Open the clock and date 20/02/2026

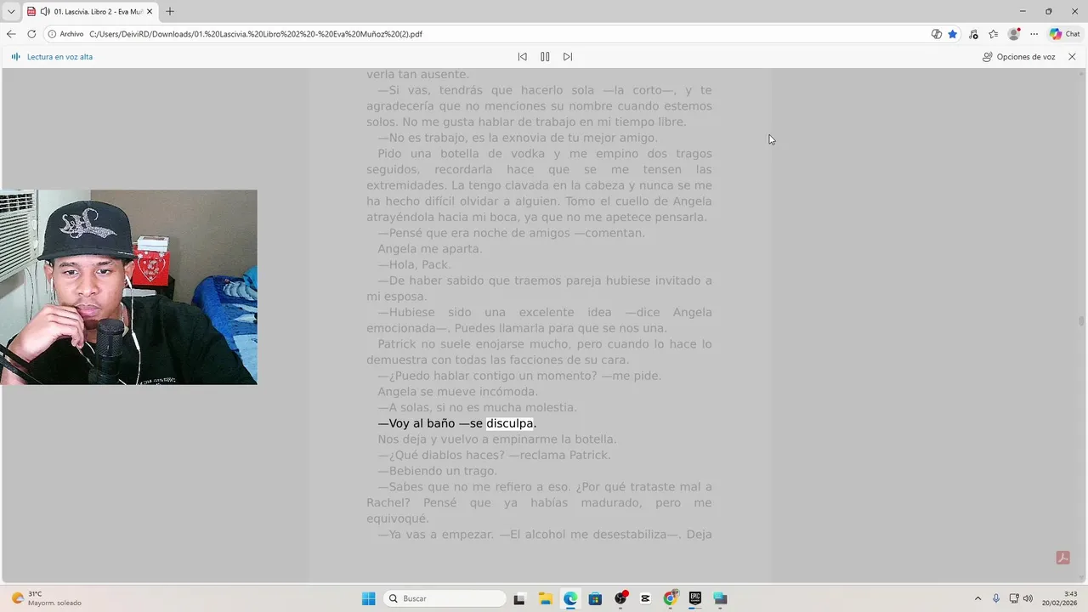point(1061,598)
